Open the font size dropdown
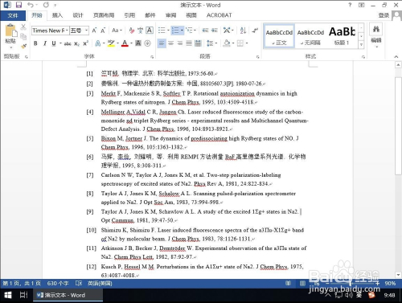This screenshot has height=303, width=402. point(86,31)
